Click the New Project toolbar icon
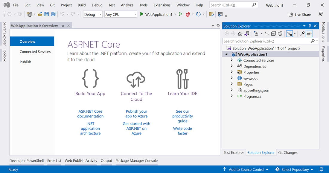The image size is (329, 173). point(30,14)
